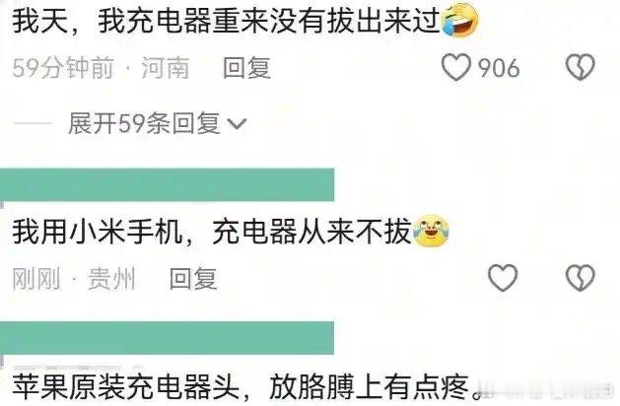Viewport: 620px width, 406px height.
Task: Like the 贵州 Xiaomi phone comment
Action: click(x=503, y=278)
